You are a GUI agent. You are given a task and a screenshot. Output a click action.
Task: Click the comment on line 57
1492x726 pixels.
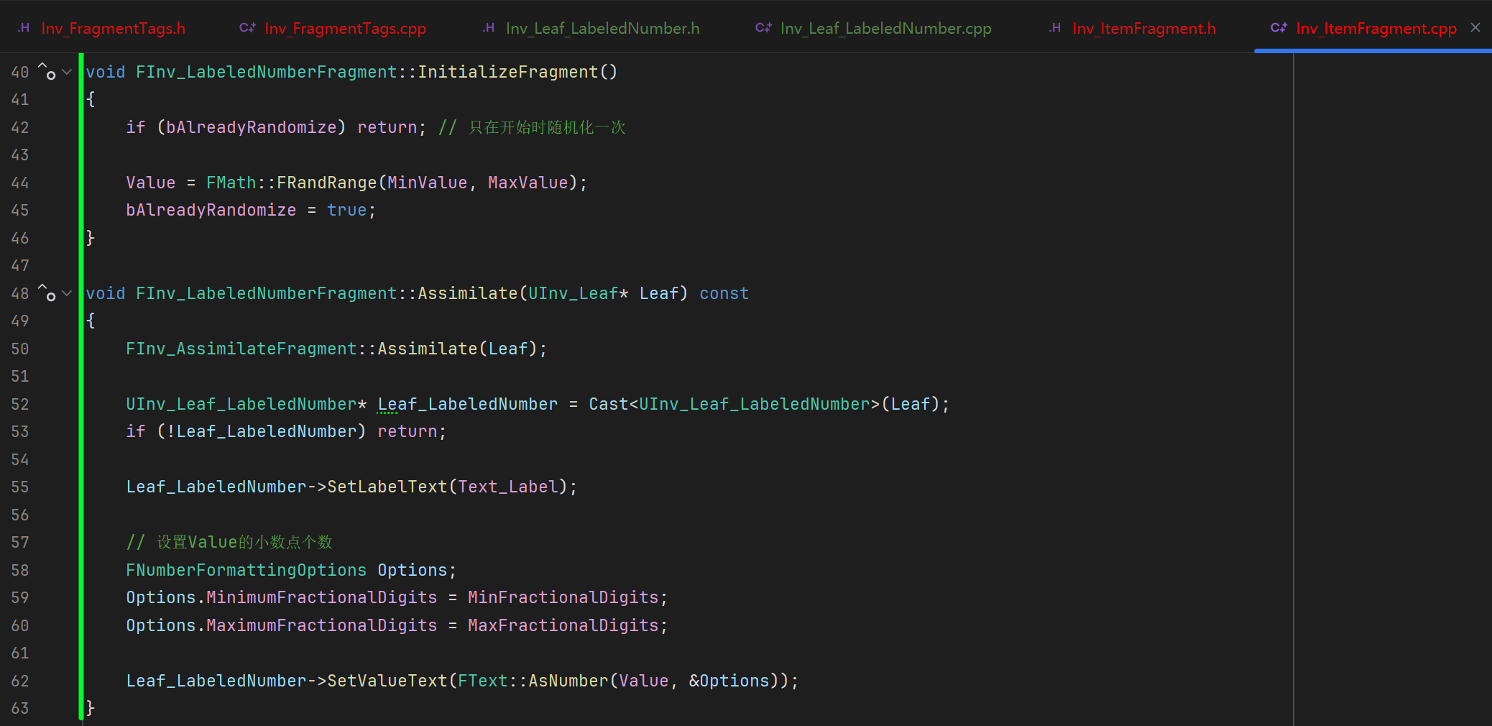click(x=229, y=542)
